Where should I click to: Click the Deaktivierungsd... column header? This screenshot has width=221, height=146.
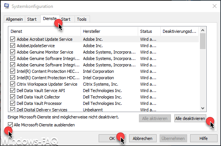click(180, 31)
